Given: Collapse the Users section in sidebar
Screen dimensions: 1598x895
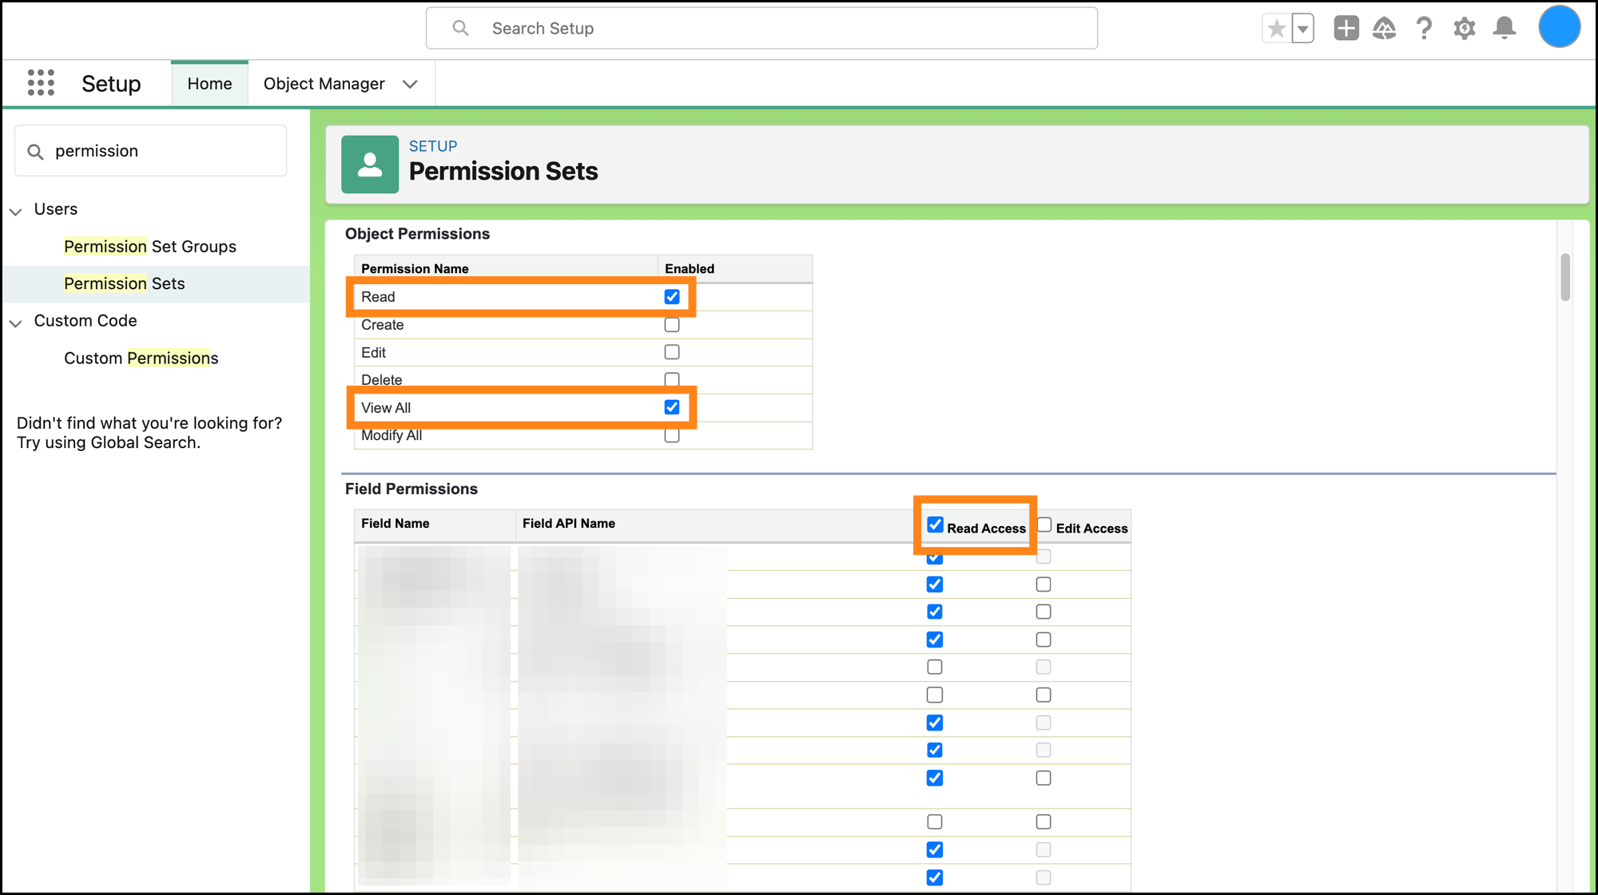Looking at the screenshot, I should click(x=16, y=211).
